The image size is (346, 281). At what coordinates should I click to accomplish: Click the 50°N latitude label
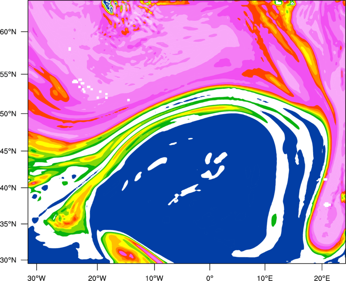(8, 114)
